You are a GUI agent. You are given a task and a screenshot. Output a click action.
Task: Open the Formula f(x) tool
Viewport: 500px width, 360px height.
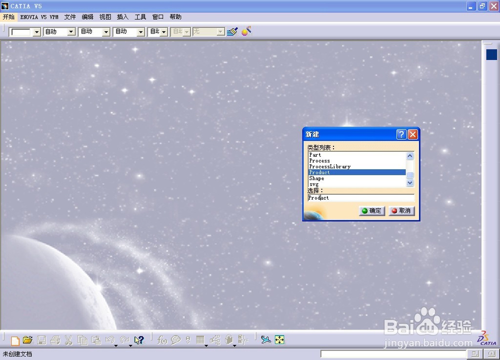point(161,340)
